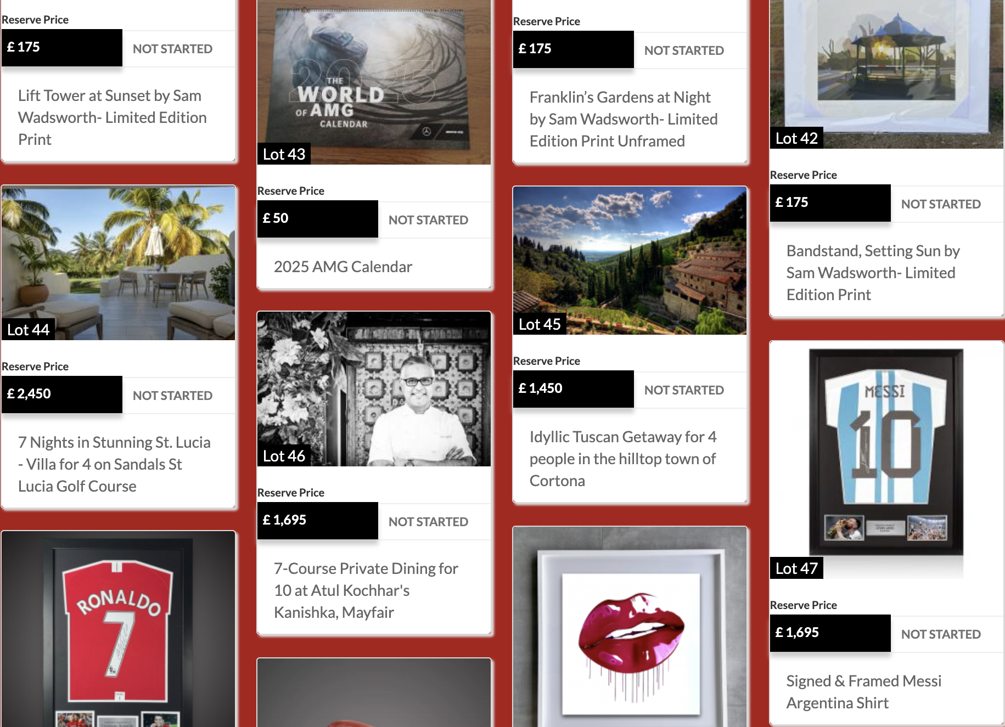Screen dimensions: 1005x727
Task: Open 7 Nights in Stunning St. Lucia title
Action: (x=115, y=464)
